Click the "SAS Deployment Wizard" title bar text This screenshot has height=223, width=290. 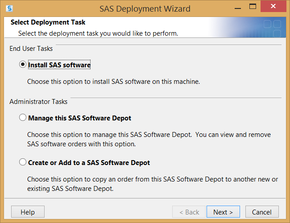click(x=145, y=8)
